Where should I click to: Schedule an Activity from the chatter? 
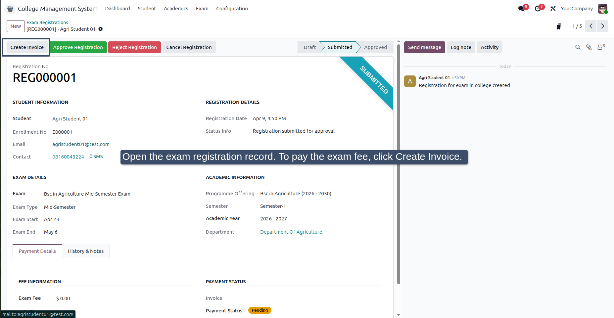pos(490,47)
